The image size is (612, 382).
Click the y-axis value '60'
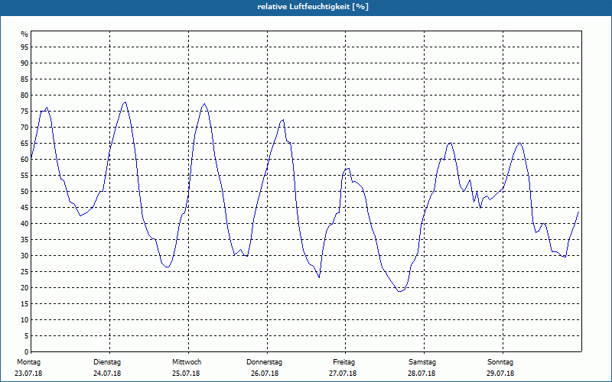[24, 160]
